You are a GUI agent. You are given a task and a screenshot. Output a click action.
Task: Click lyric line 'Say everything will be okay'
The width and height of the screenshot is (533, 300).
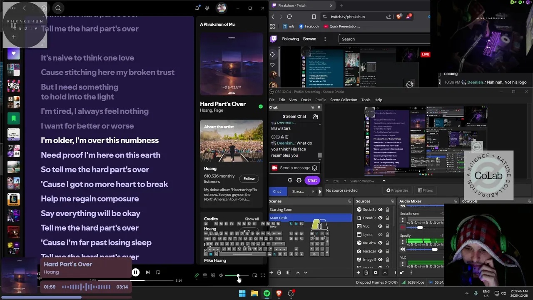point(90,213)
